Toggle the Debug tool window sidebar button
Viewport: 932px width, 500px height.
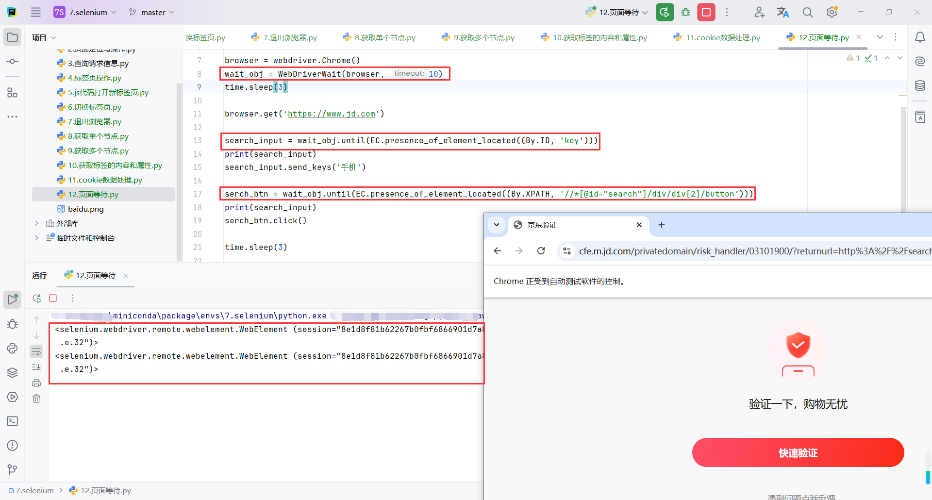13,324
